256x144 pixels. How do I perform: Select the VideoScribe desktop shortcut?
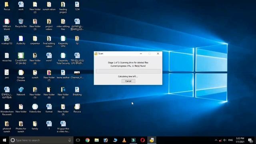tap(35, 108)
